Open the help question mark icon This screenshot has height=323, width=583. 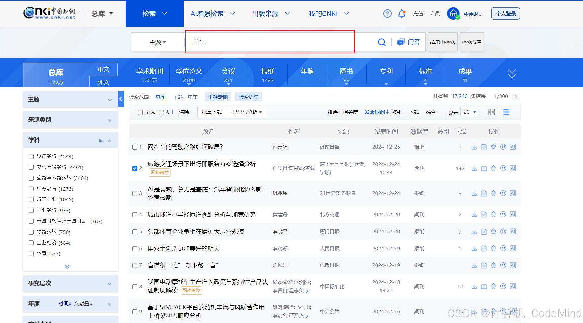387,14
